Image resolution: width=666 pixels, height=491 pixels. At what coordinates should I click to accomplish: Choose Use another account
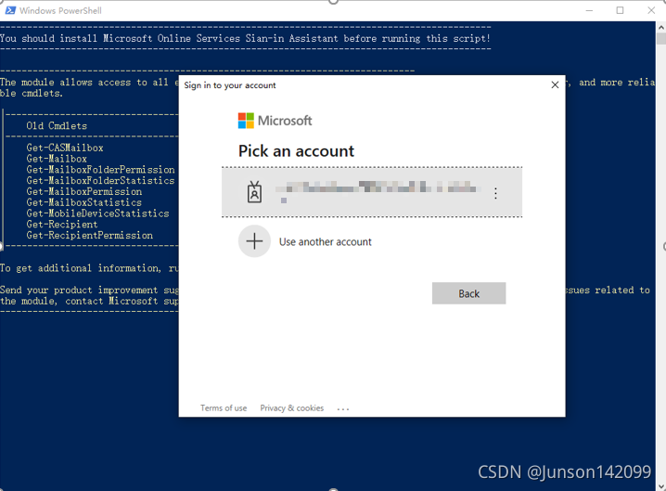(x=325, y=242)
